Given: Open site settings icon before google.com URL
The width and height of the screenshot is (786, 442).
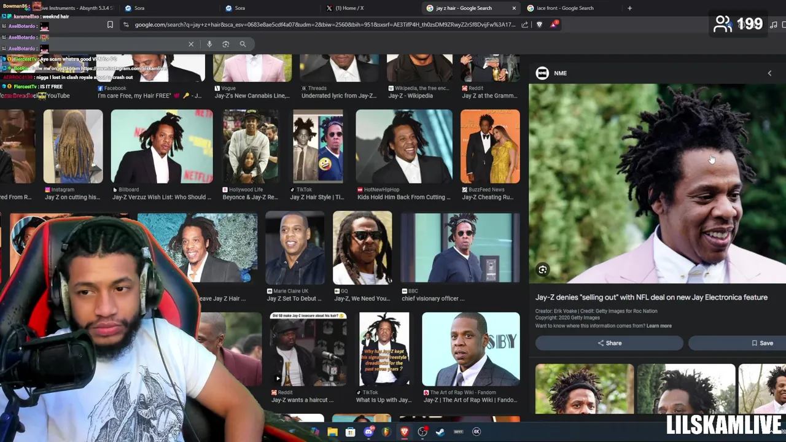Looking at the screenshot, I should pyautogui.click(x=126, y=25).
